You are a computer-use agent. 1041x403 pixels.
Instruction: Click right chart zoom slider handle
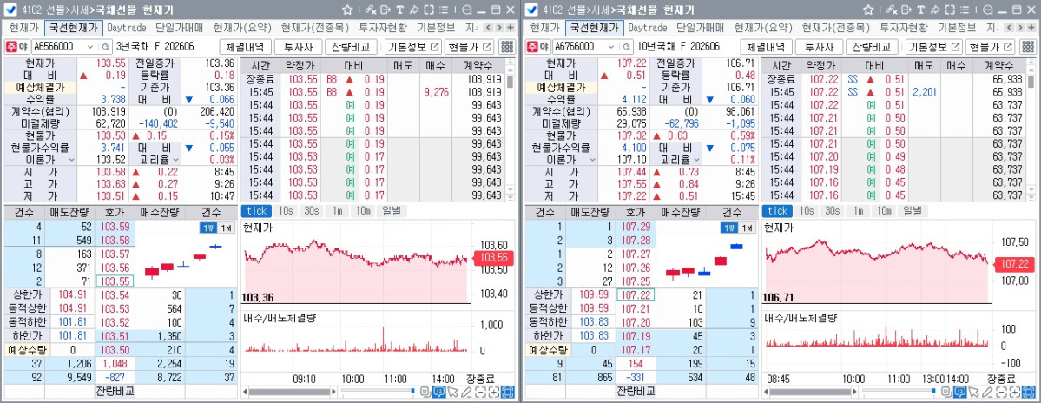coord(934,391)
